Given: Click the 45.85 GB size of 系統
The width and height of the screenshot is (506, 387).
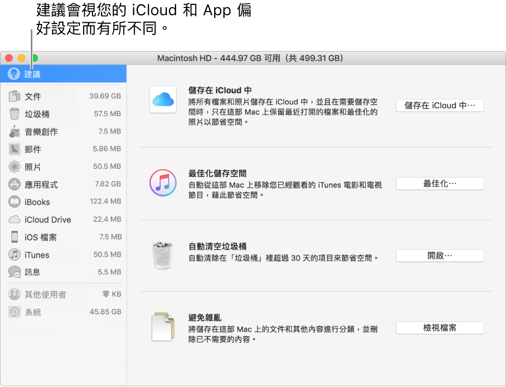Looking at the screenshot, I should tap(105, 312).
